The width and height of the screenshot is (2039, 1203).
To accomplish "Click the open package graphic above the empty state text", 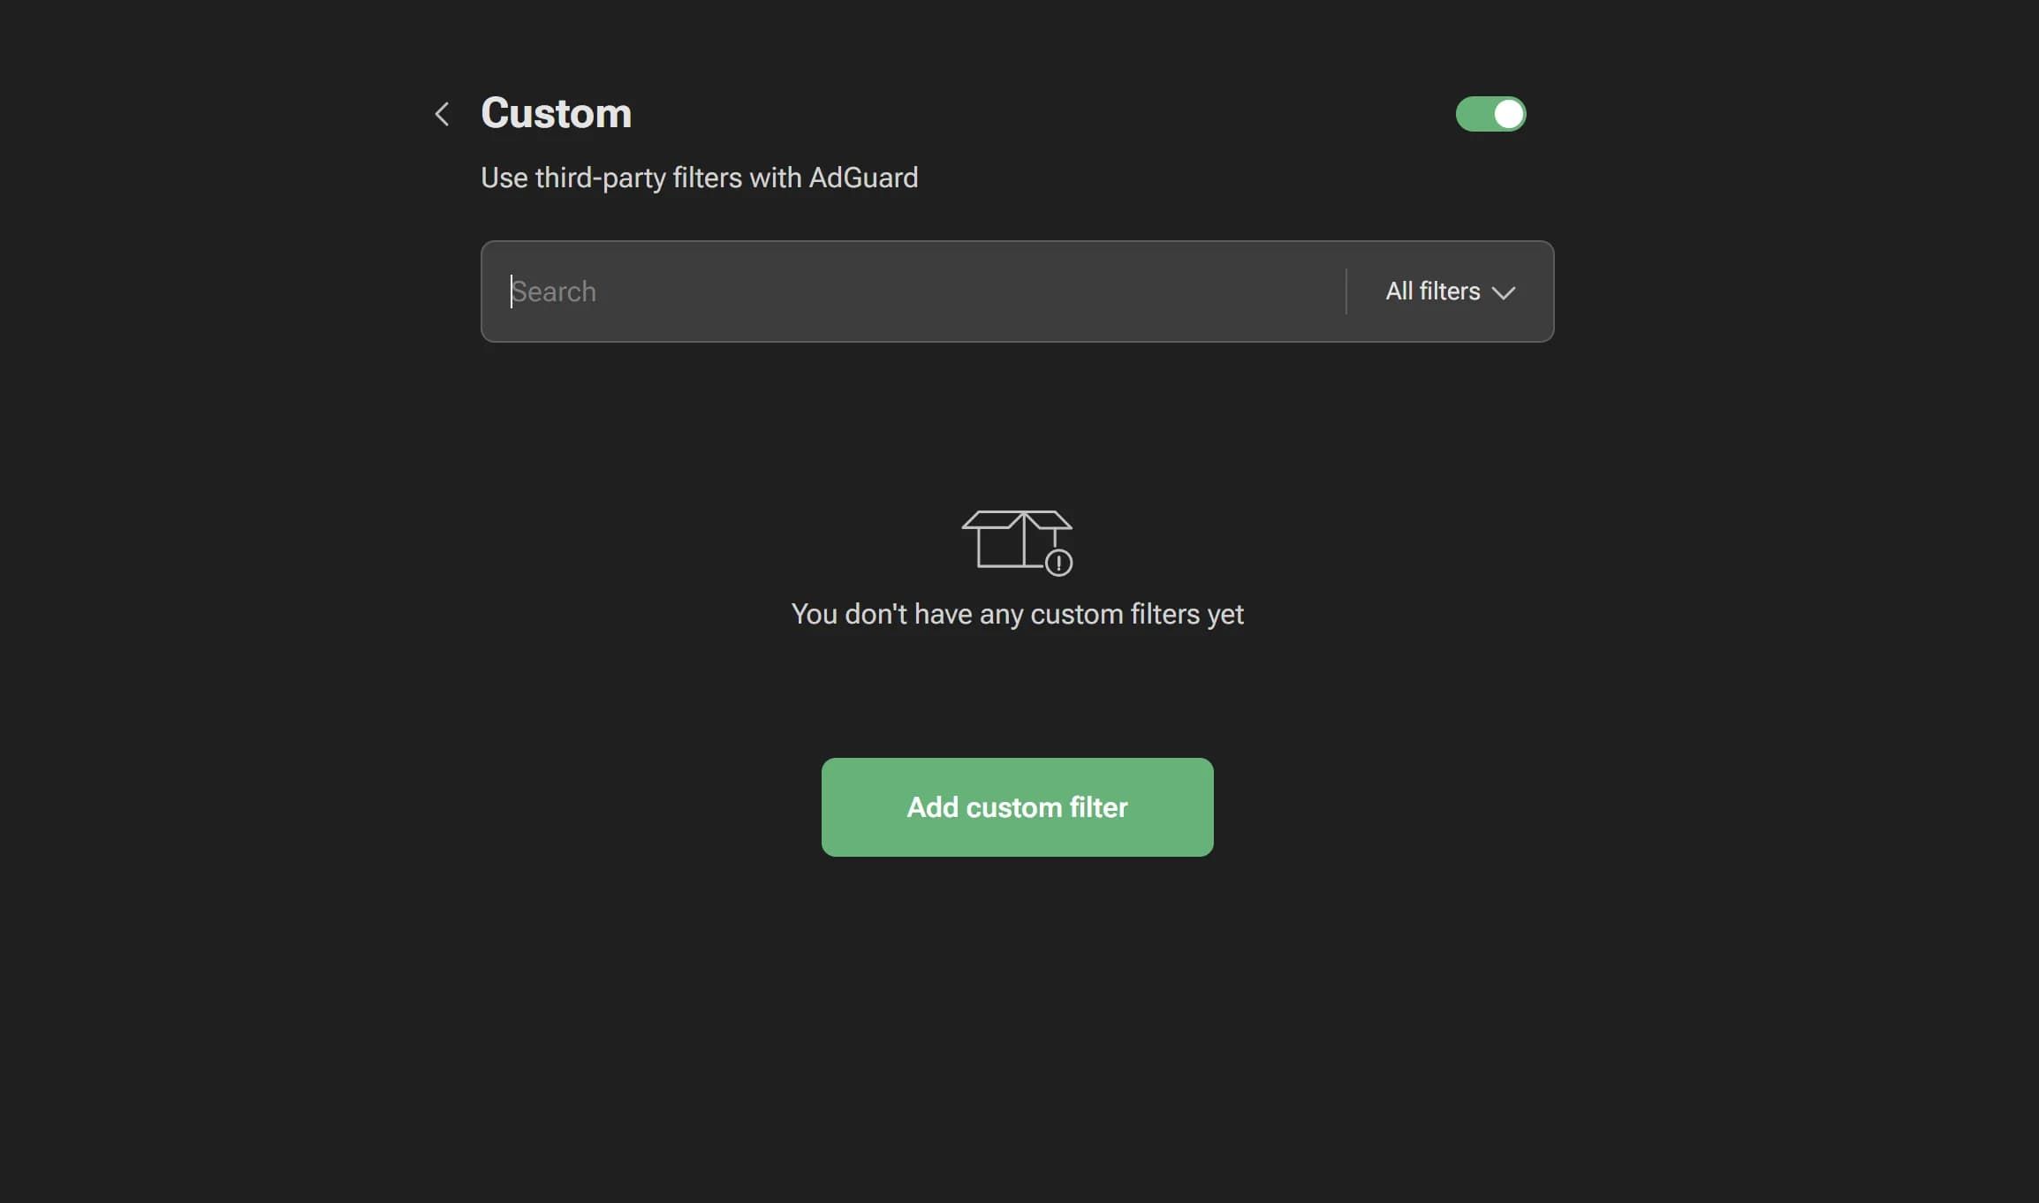I will tap(1018, 541).
